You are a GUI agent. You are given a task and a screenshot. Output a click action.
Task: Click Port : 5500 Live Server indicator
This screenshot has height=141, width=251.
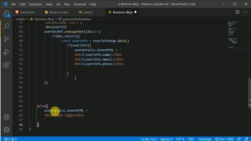[x=224, y=139]
